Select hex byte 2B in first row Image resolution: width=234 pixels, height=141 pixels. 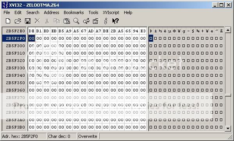[113, 31]
